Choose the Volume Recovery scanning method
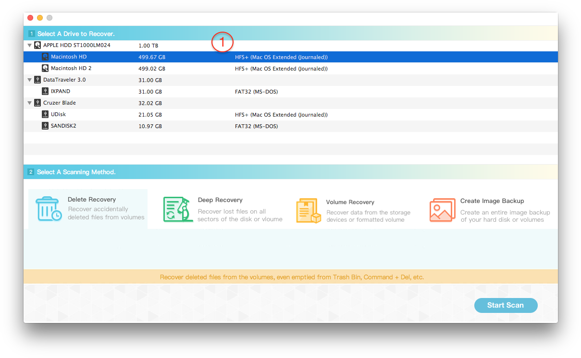Viewport: 581px width, 358px height. [353, 211]
